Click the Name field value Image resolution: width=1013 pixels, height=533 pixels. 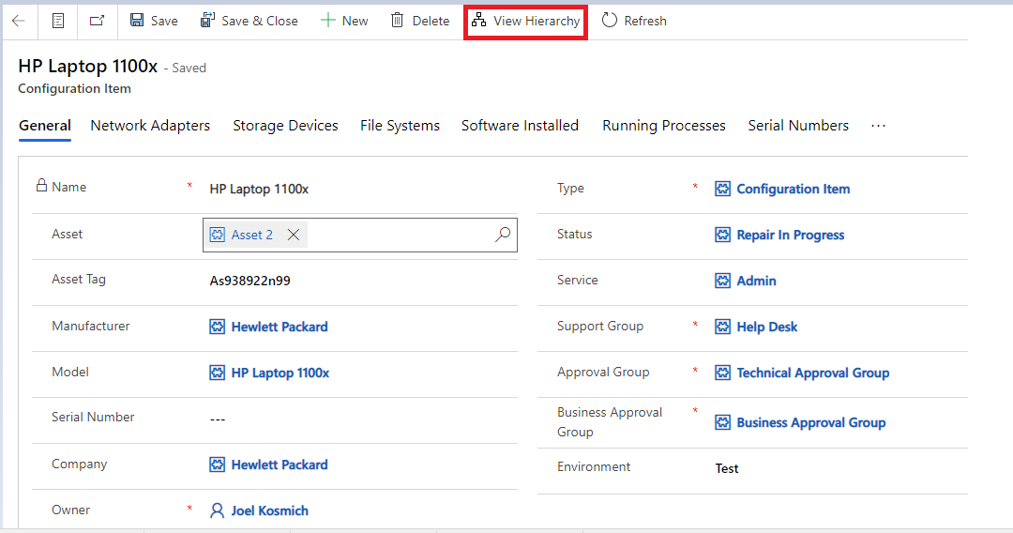259,190
